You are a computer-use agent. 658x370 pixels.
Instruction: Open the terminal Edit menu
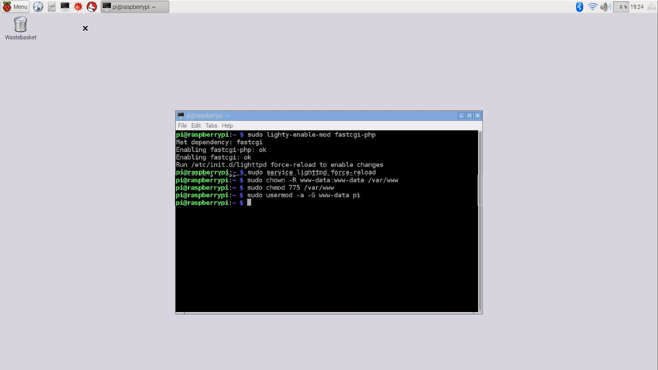point(196,125)
